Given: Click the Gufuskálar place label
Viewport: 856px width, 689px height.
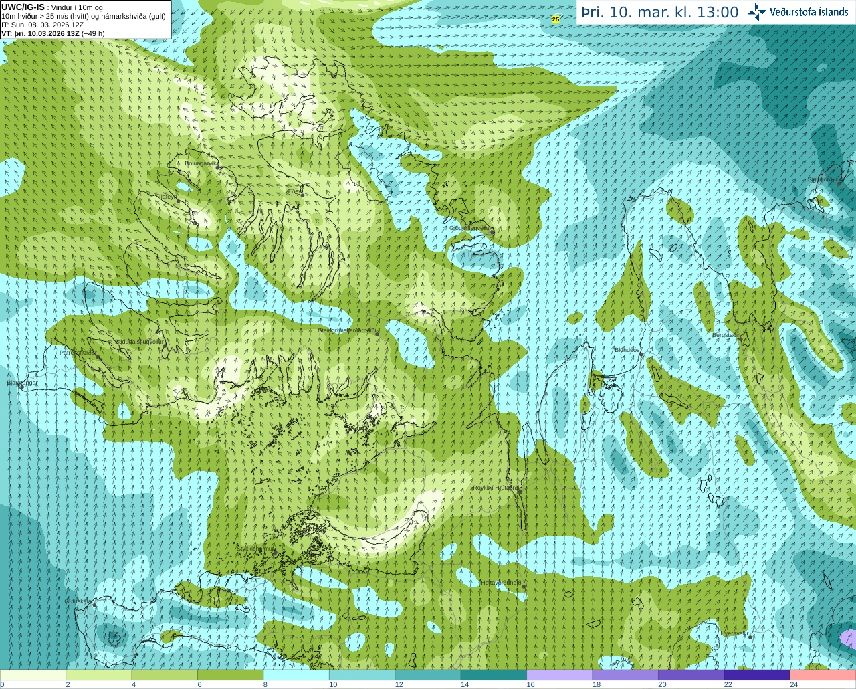Looking at the screenshot, I should click(x=78, y=601).
